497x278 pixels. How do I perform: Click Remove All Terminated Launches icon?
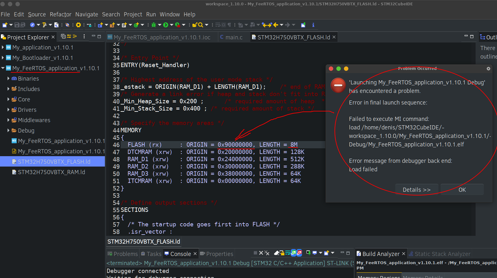(x=267, y=253)
